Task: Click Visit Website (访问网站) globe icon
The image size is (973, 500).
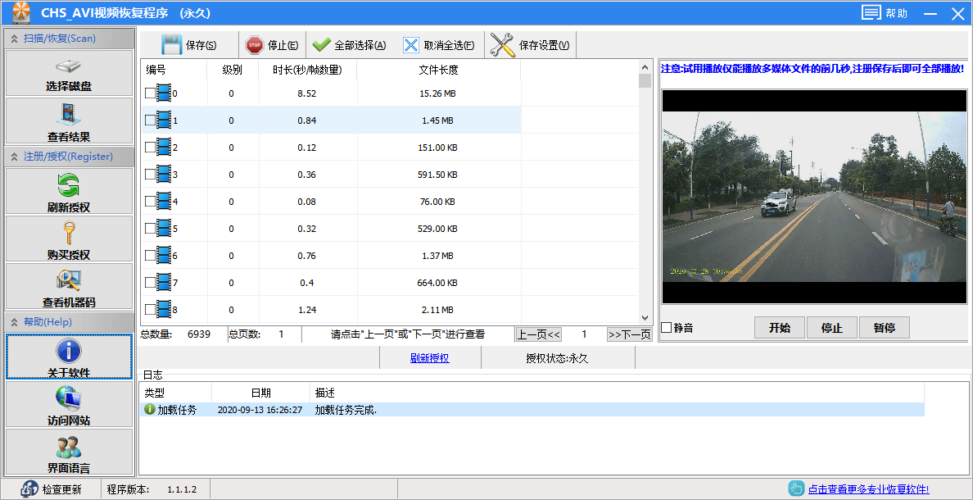Action: [x=69, y=404]
